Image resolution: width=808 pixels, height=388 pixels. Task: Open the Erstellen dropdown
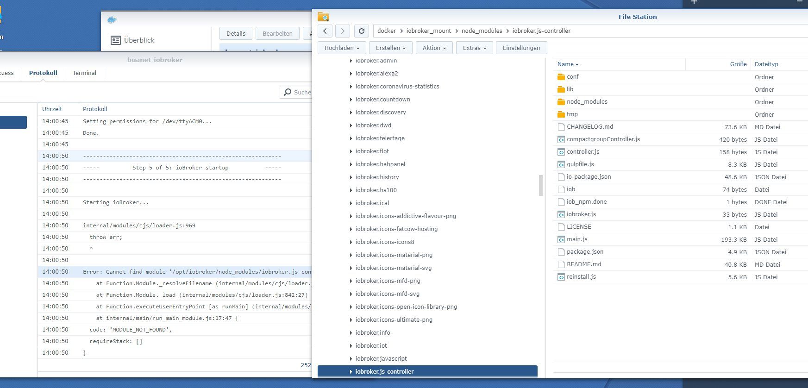coord(390,48)
